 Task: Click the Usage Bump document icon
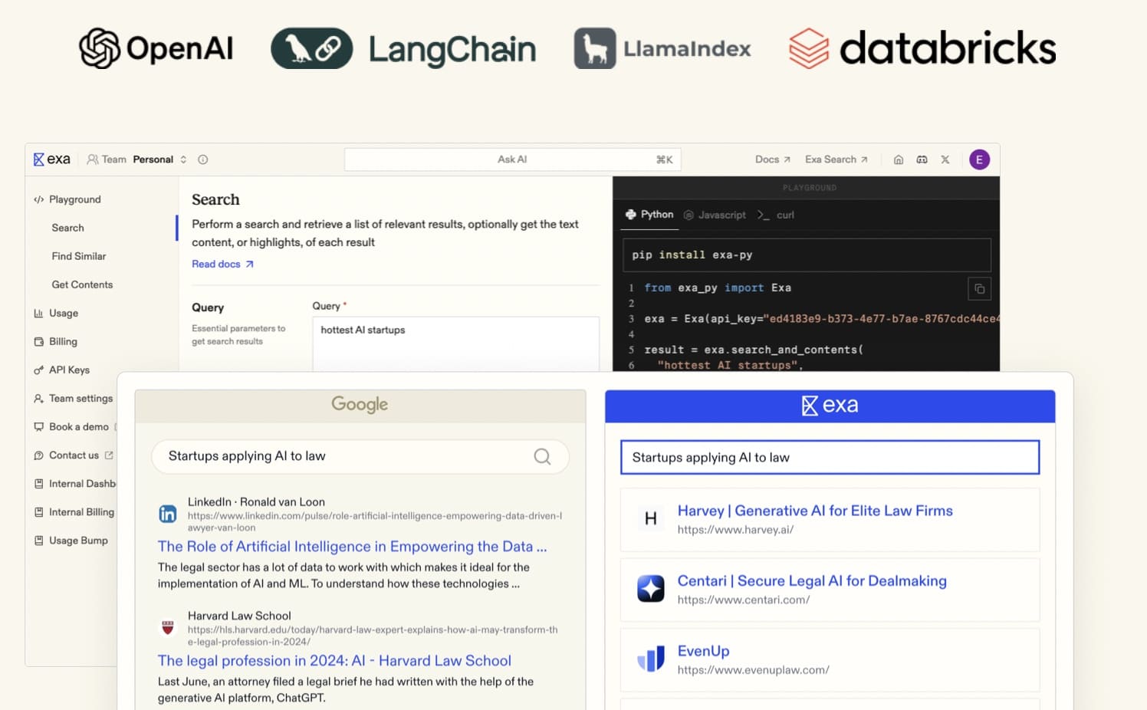38,540
